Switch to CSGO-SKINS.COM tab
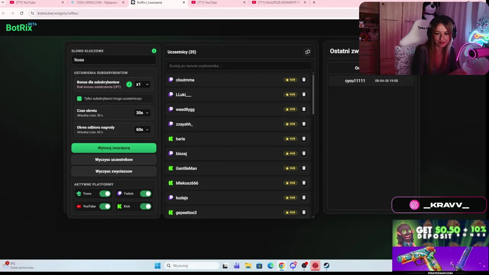 pos(97,2)
